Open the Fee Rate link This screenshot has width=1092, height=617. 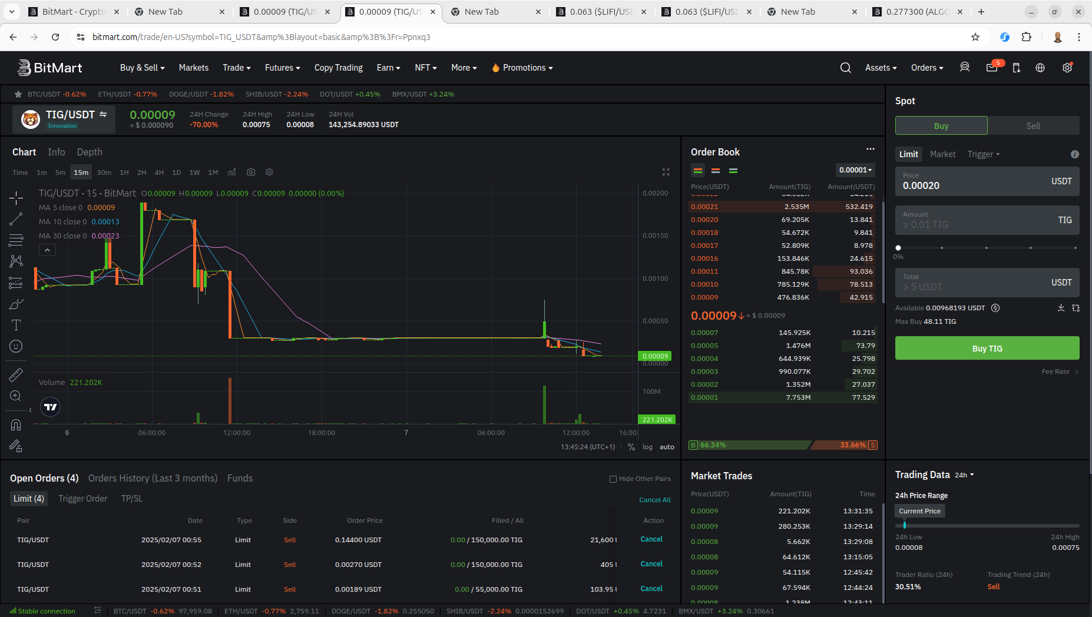point(1060,371)
